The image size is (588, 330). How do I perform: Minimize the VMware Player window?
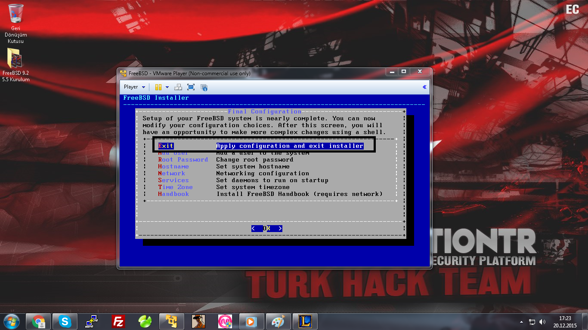click(392, 72)
